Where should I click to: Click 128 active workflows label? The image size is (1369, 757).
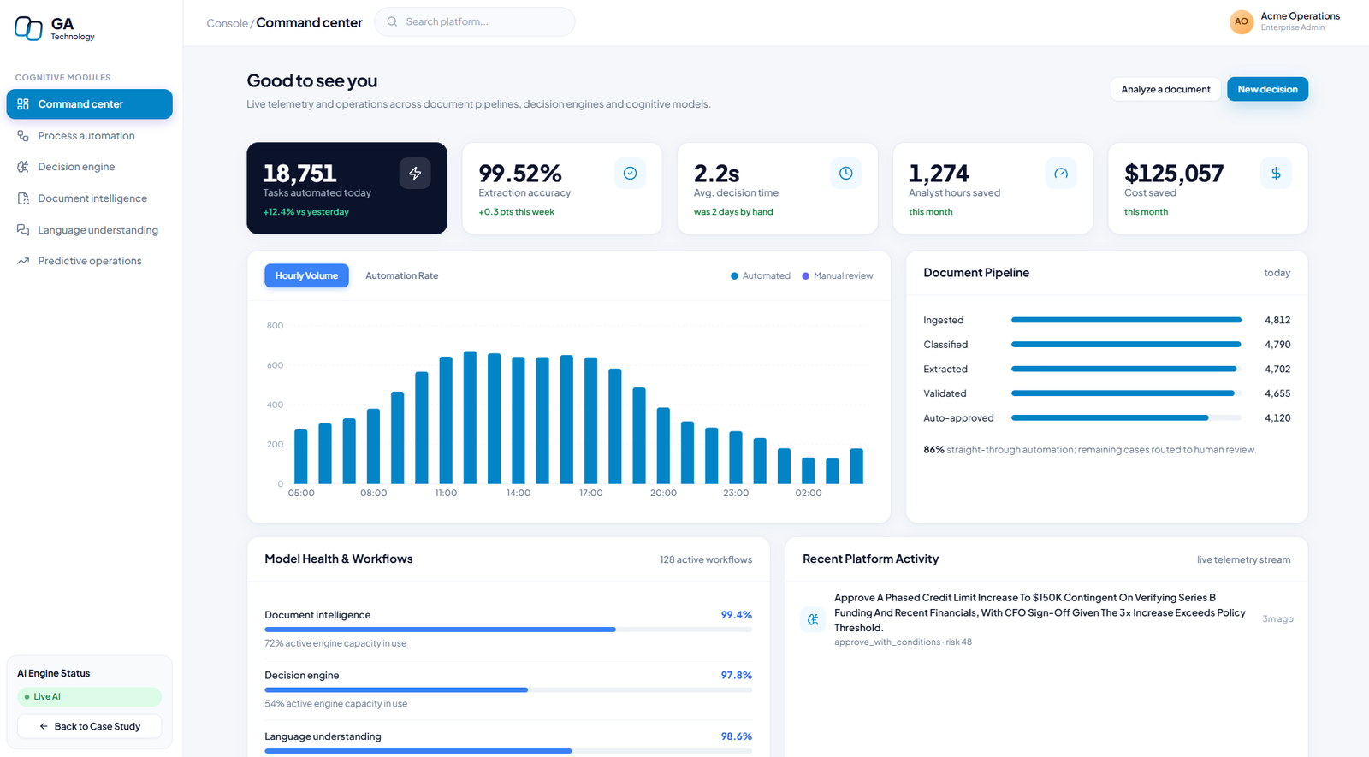click(706, 559)
